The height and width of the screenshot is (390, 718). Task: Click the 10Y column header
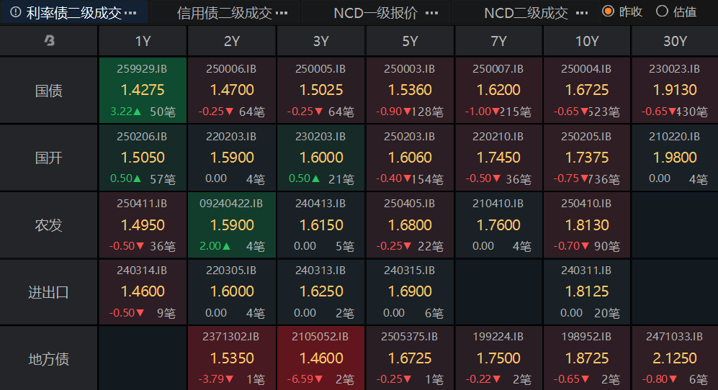(x=587, y=41)
